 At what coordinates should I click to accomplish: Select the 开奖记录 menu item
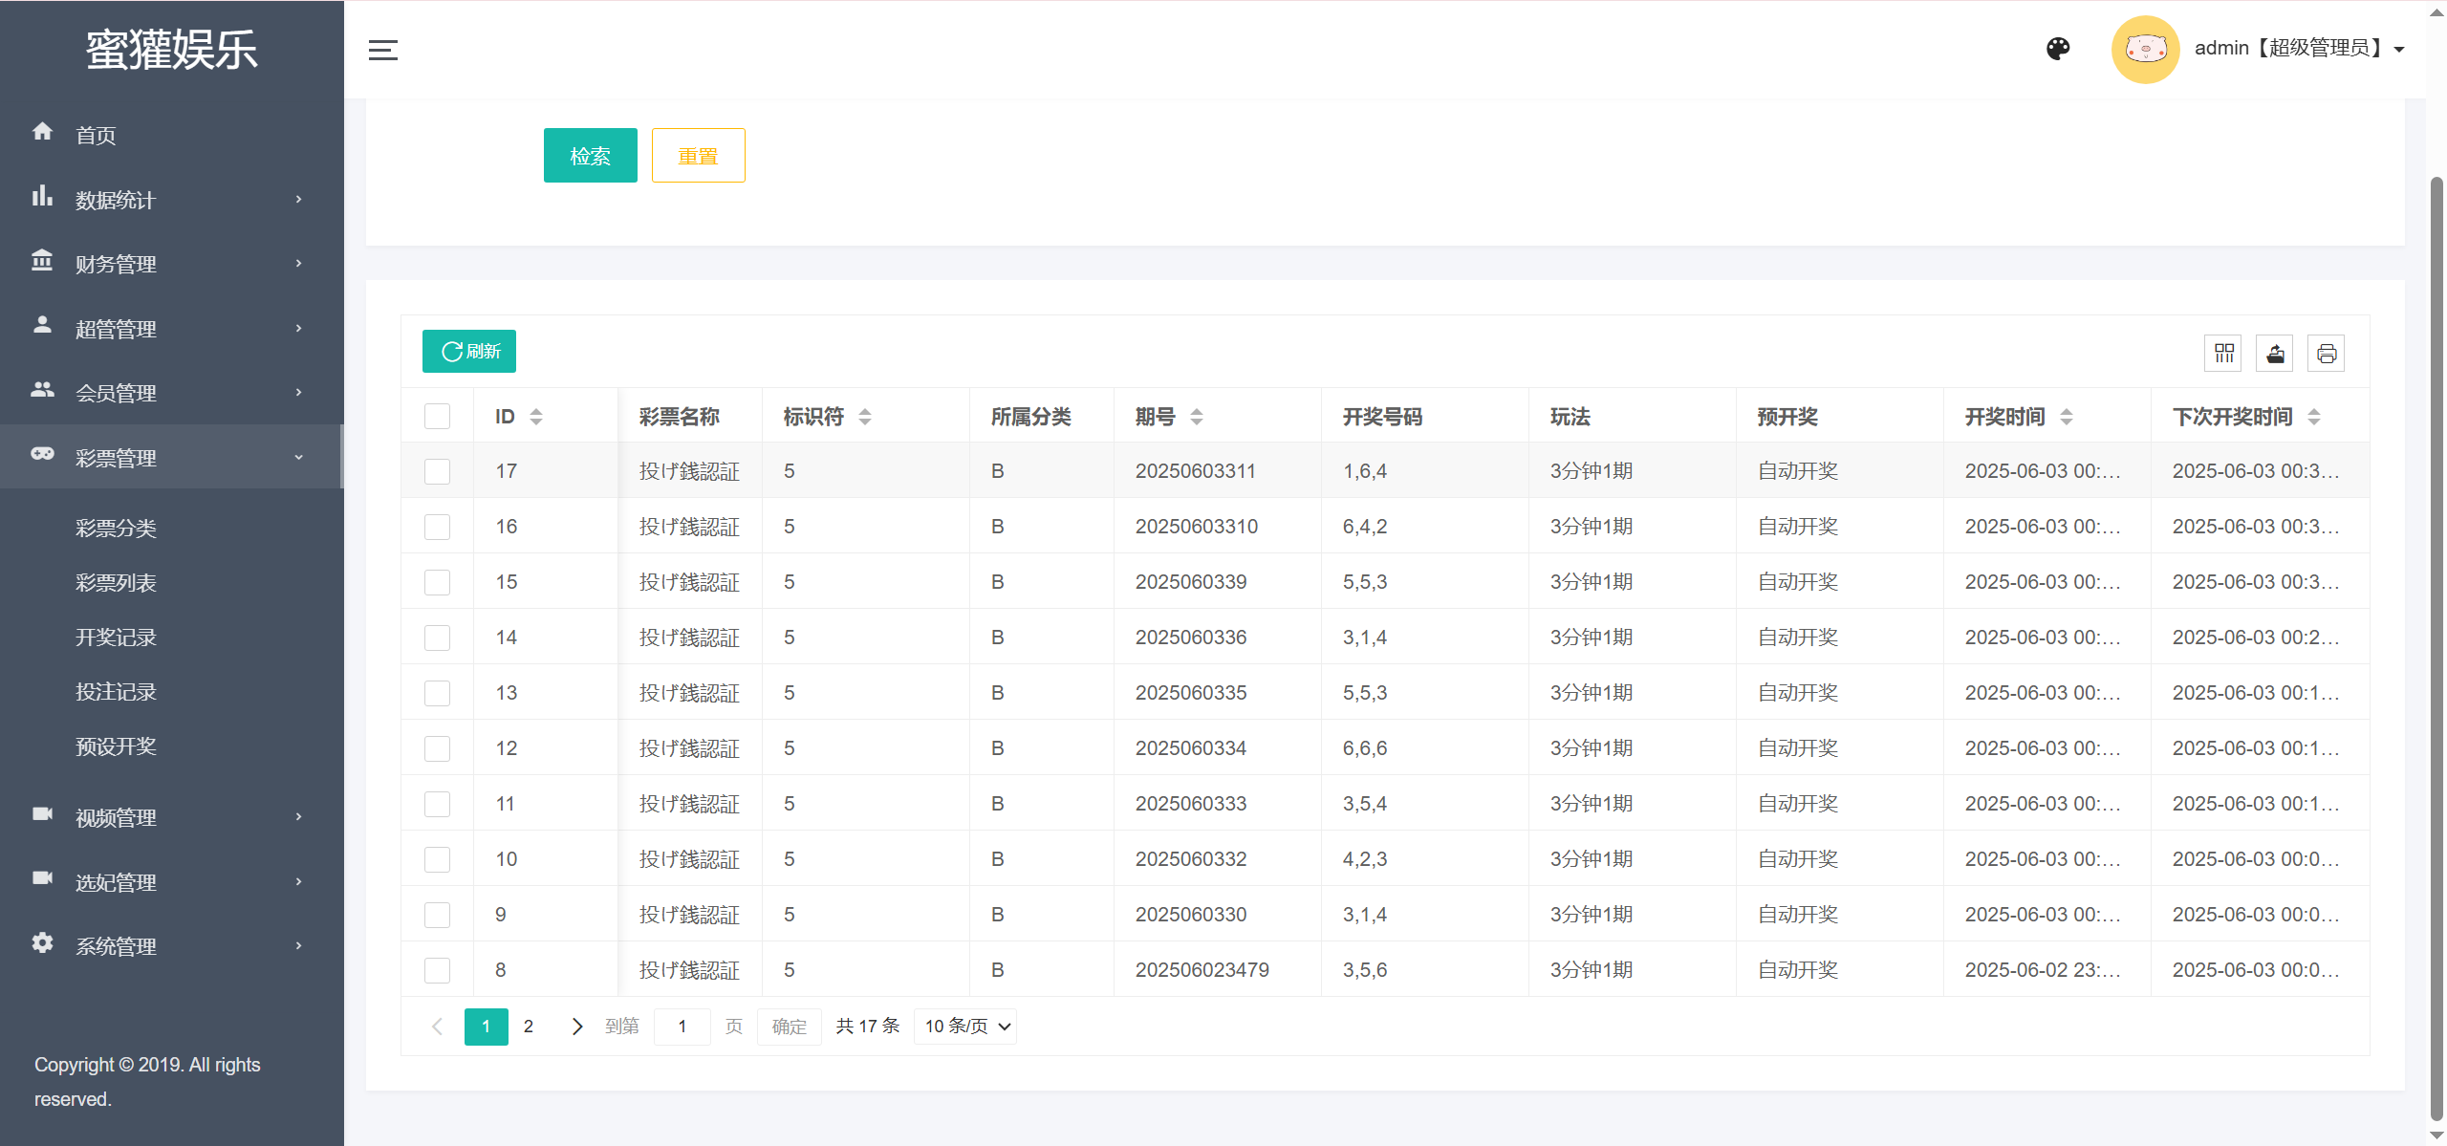(116, 637)
